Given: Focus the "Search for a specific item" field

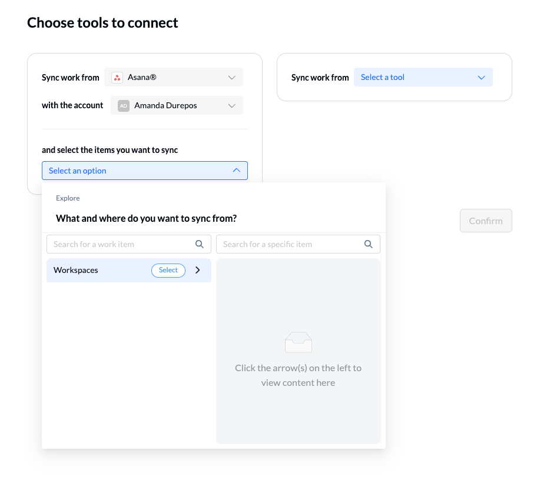Looking at the screenshot, I should (291, 244).
